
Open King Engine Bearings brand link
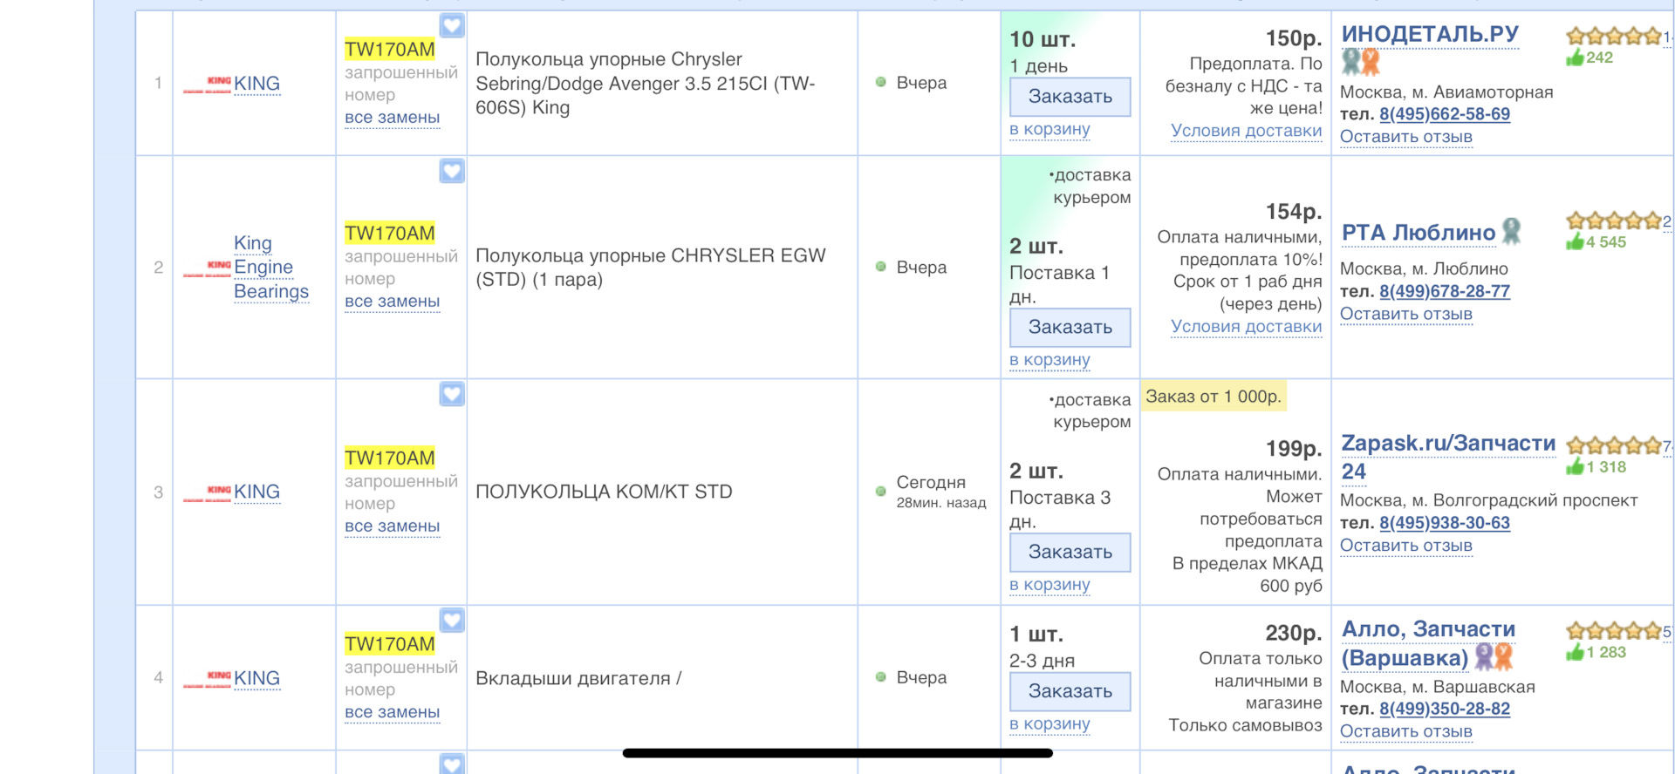(x=271, y=267)
